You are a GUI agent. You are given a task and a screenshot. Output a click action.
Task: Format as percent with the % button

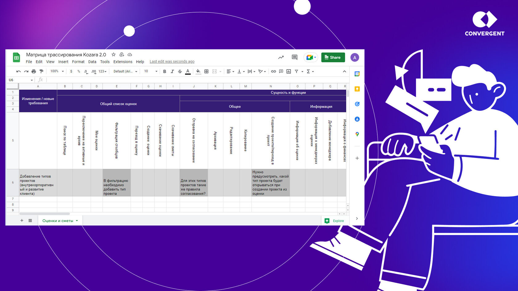[x=79, y=71]
